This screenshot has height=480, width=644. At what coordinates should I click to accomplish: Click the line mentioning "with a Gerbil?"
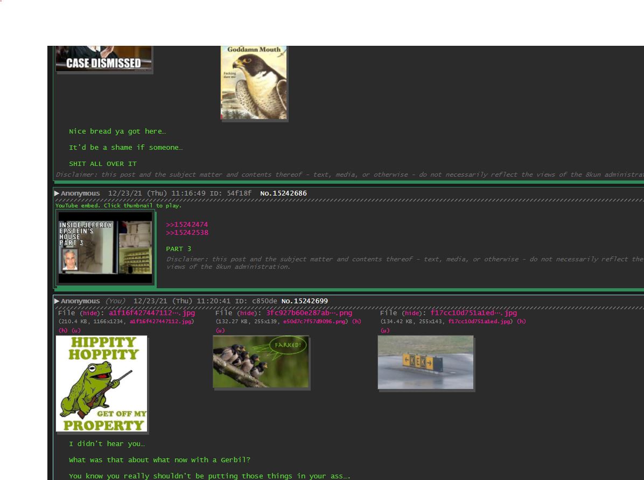(159, 460)
